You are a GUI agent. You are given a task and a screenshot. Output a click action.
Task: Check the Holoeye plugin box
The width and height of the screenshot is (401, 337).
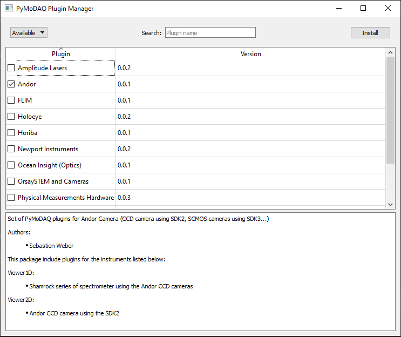(x=11, y=117)
